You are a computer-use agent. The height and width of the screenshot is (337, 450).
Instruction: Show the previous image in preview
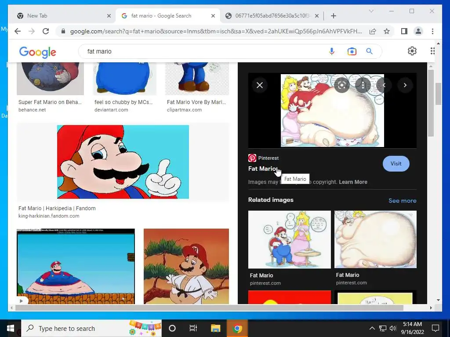point(384,85)
